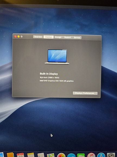Close the About This Mac window

[15, 36]
